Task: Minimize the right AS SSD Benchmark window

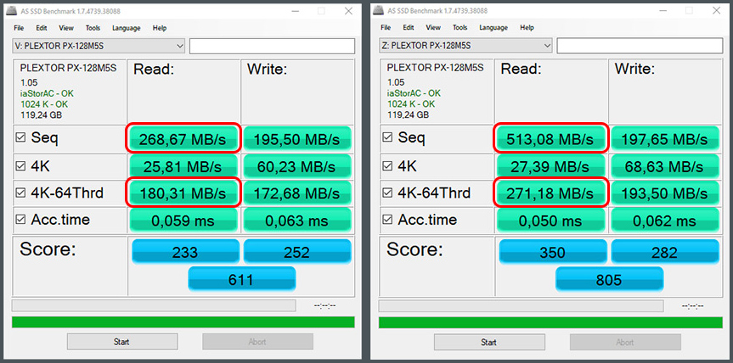Action: pos(662,11)
